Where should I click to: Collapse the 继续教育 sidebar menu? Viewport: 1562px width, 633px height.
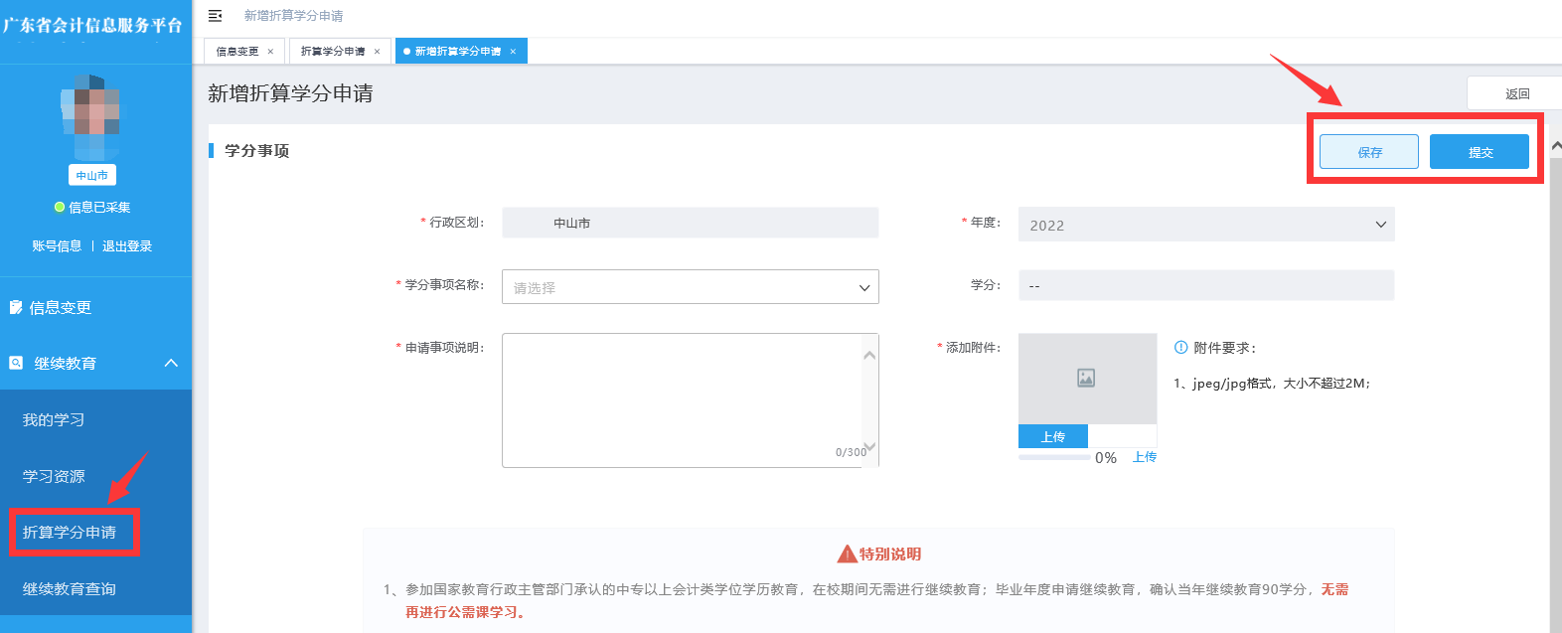[x=171, y=364]
